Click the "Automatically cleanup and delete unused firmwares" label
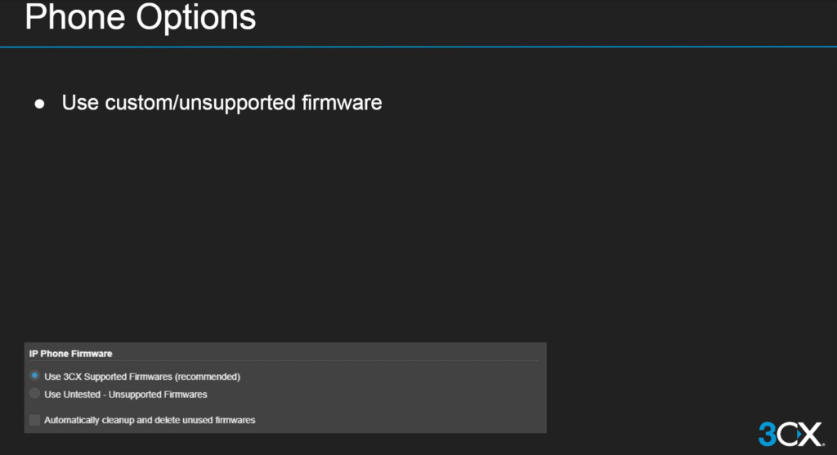 coord(150,420)
